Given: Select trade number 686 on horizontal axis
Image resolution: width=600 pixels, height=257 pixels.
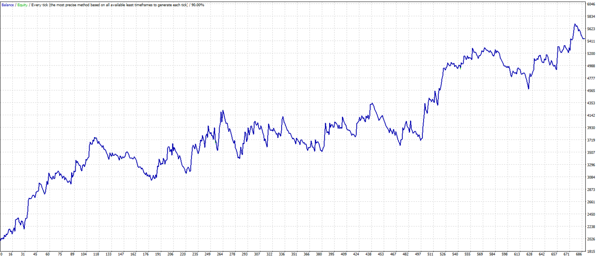Looking at the screenshot, I should pos(579,254).
